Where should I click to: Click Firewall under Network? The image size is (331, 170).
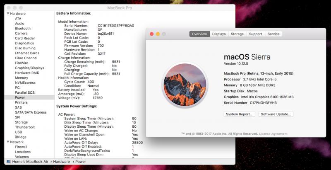21,147
